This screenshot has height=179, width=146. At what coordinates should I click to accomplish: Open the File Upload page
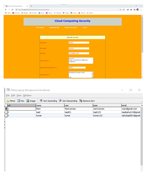(x=40, y=27)
